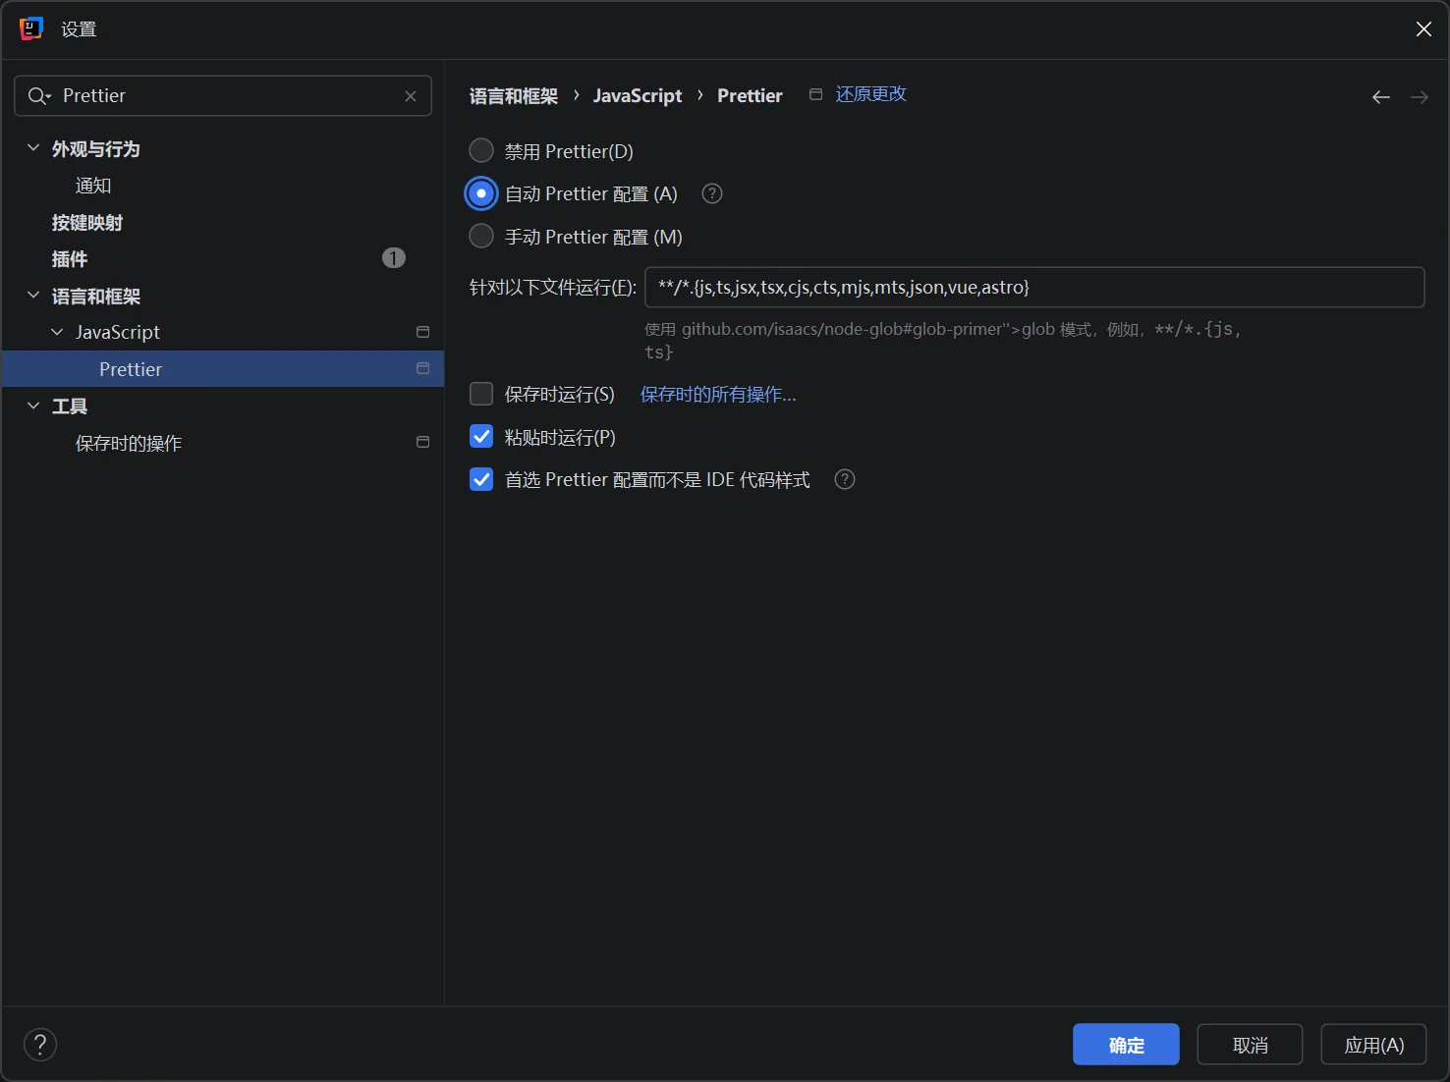Collapse the 外观与行为 tree section
Image resolution: width=1450 pixels, height=1082 pixels.
tap(33, 148)
